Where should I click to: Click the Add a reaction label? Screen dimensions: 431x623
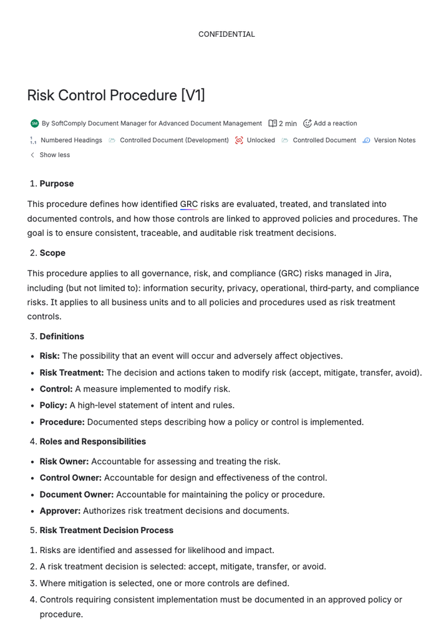click(336, 123)
